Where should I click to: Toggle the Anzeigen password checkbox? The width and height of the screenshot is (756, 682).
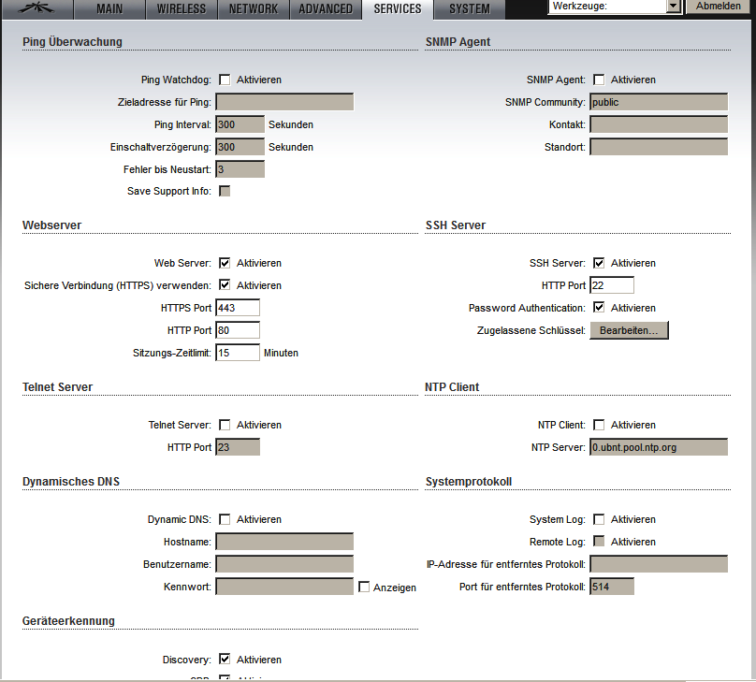[364, 588]
